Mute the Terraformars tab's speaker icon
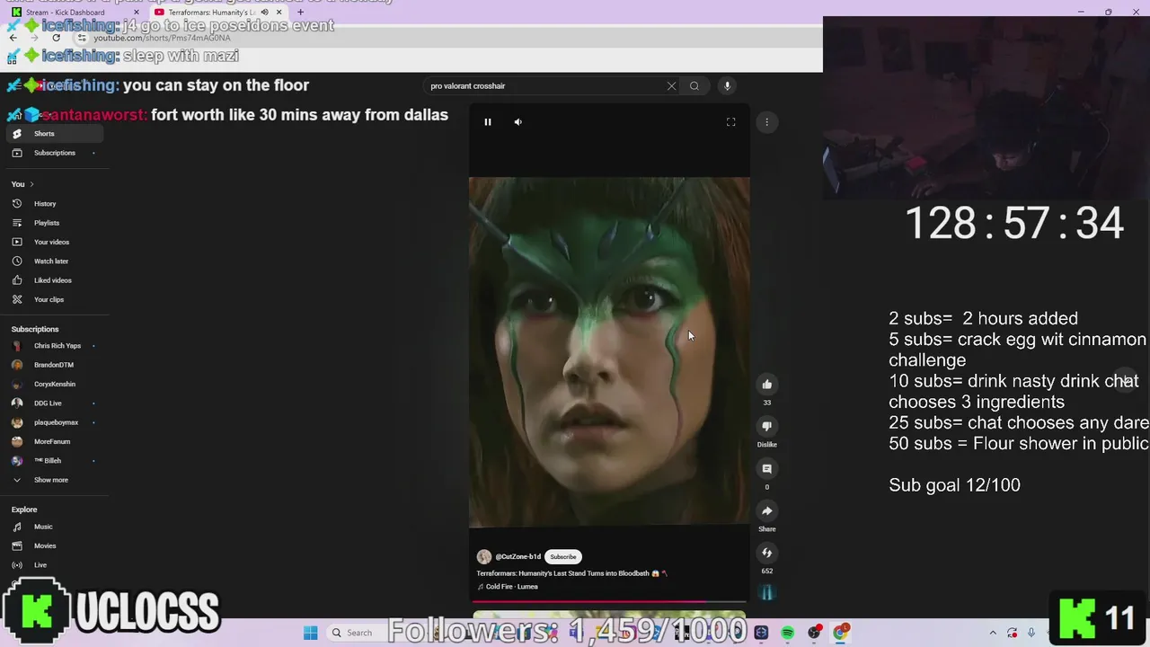 264,13
